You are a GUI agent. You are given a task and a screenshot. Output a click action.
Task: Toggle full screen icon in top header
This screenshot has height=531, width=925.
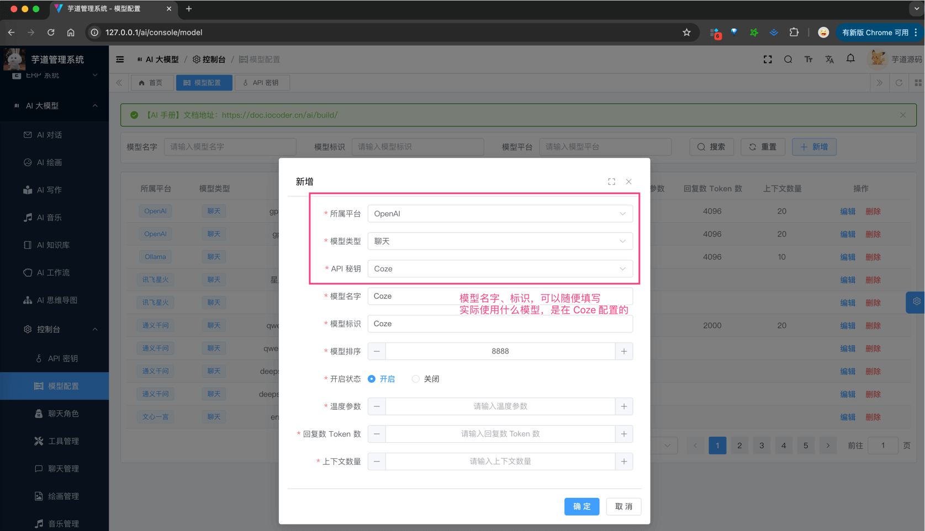[x=768, y=60]
